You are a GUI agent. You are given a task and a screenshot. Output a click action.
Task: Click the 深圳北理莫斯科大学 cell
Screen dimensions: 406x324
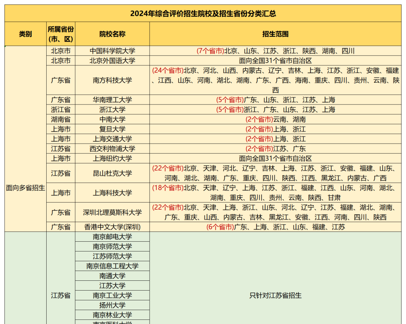tap(112, 212)
